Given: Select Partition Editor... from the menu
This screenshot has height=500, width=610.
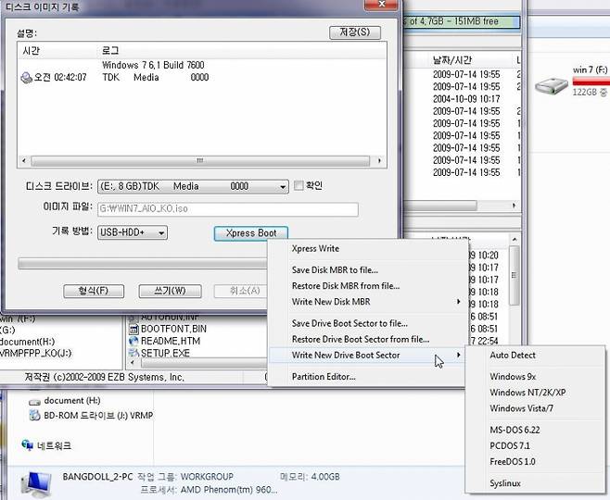Looking at the screenshot, I should tap(324, 377).
